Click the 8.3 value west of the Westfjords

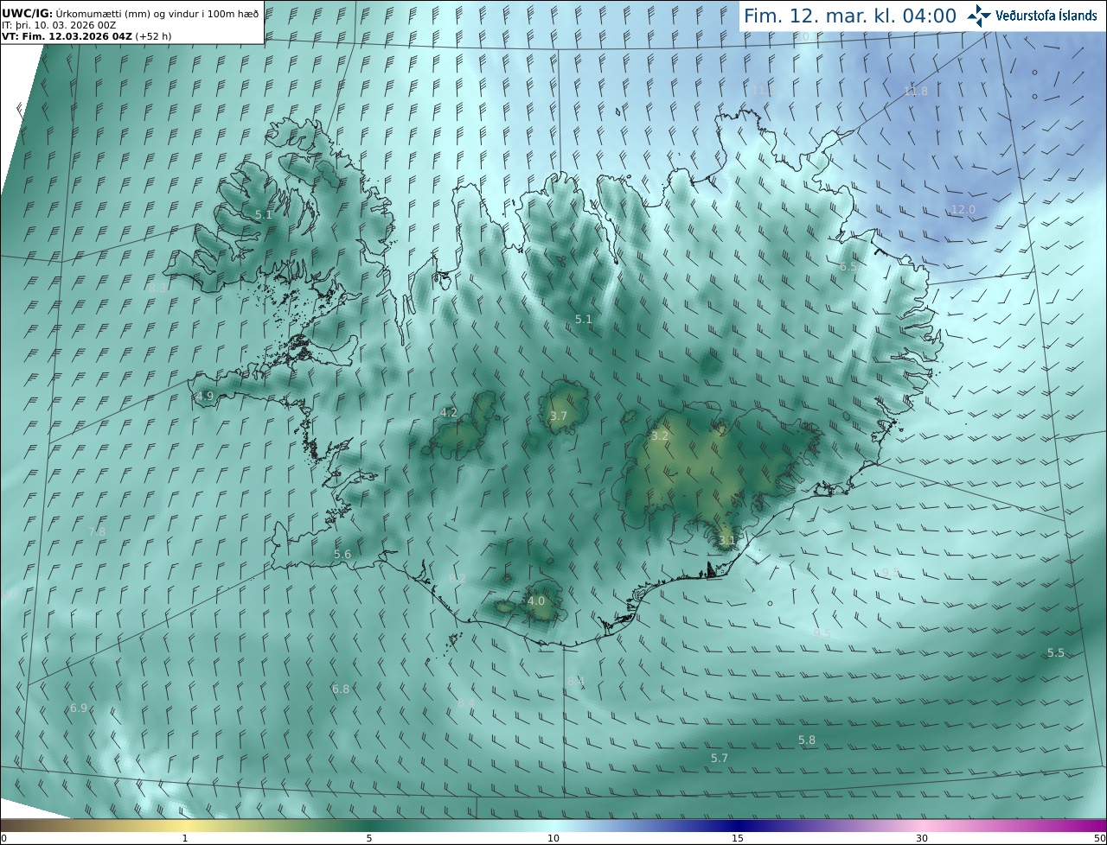pyautogui.click(x=158, y=288)
